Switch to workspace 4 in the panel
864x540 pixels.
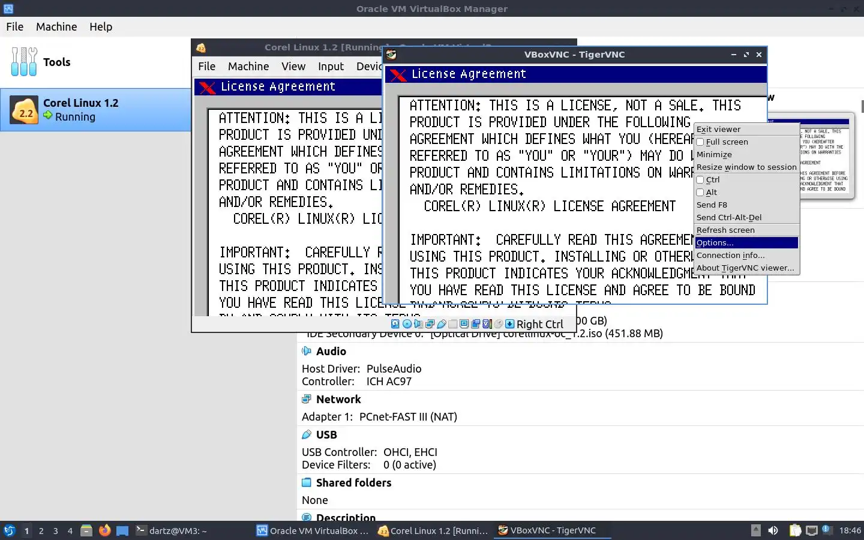(x=70, y=530)
